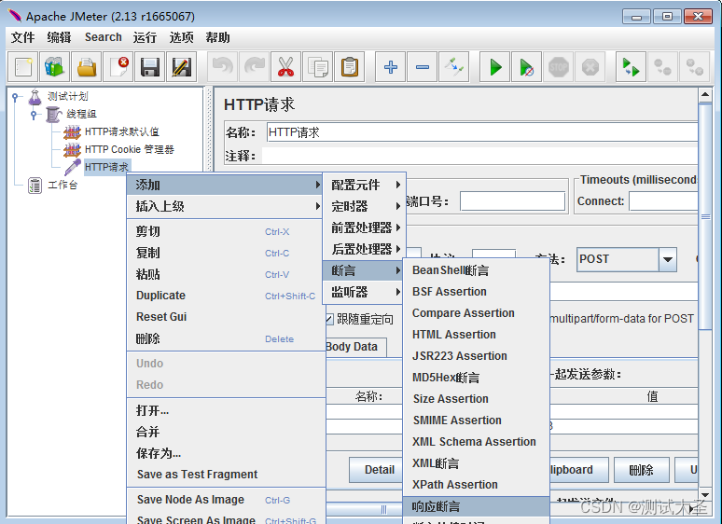Choose Duplicate from the context menu
The width and height of the screenshot is (722, 524).
(226, 296)
